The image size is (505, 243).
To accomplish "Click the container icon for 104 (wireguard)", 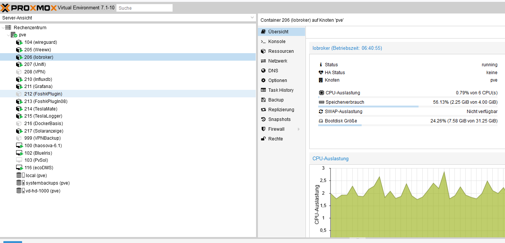I will click(x=19, y=42).
